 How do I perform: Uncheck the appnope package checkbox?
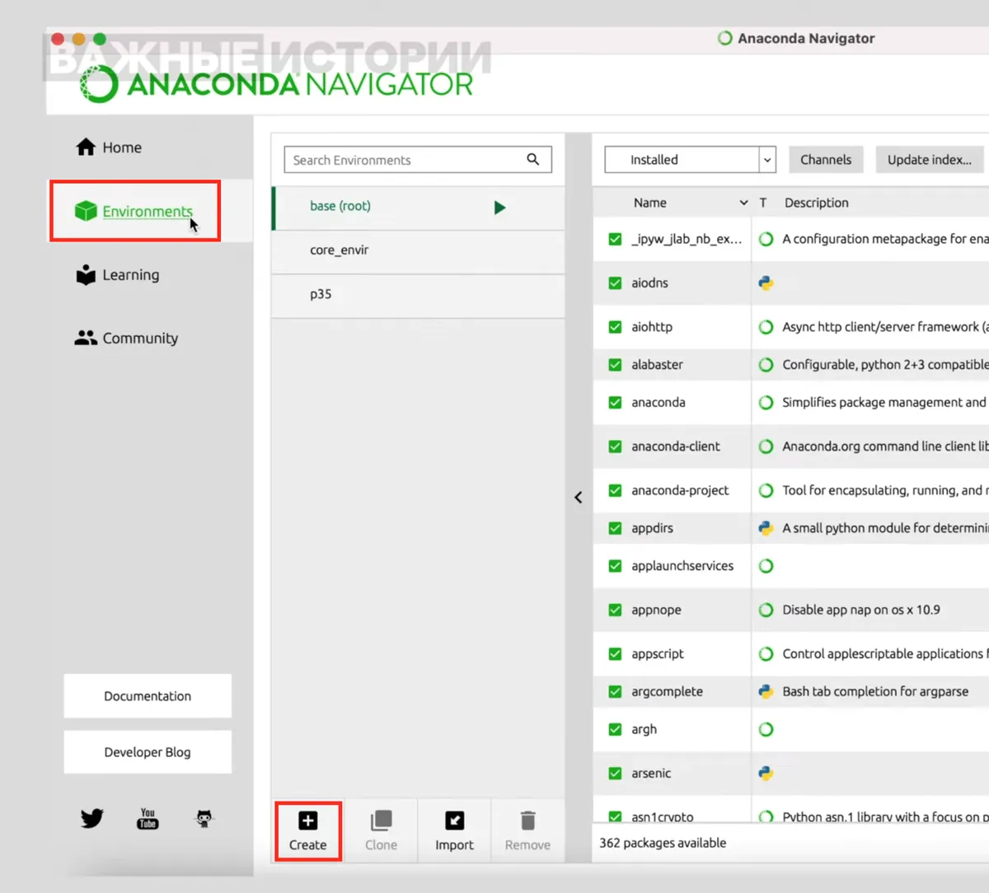[615, 610]
